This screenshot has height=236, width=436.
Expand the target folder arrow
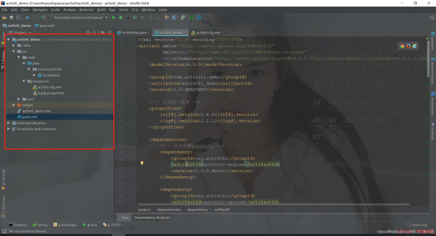click(x=14, y=105)
